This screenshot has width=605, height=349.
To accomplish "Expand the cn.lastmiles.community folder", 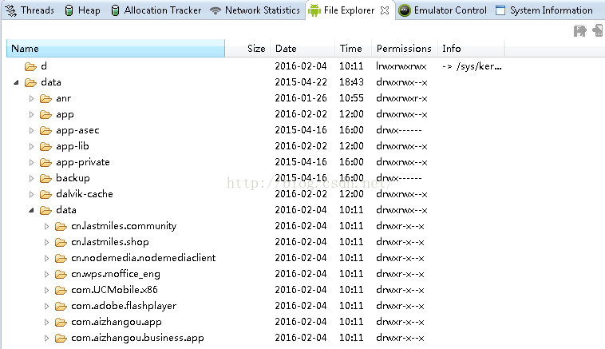I will click(46, 226).
